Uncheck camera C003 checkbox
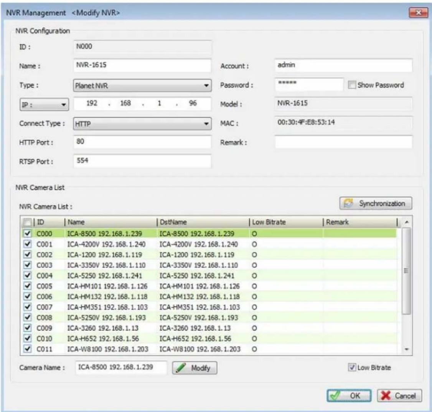The width and height of the screenshot is (432, 412). [27, 265]
